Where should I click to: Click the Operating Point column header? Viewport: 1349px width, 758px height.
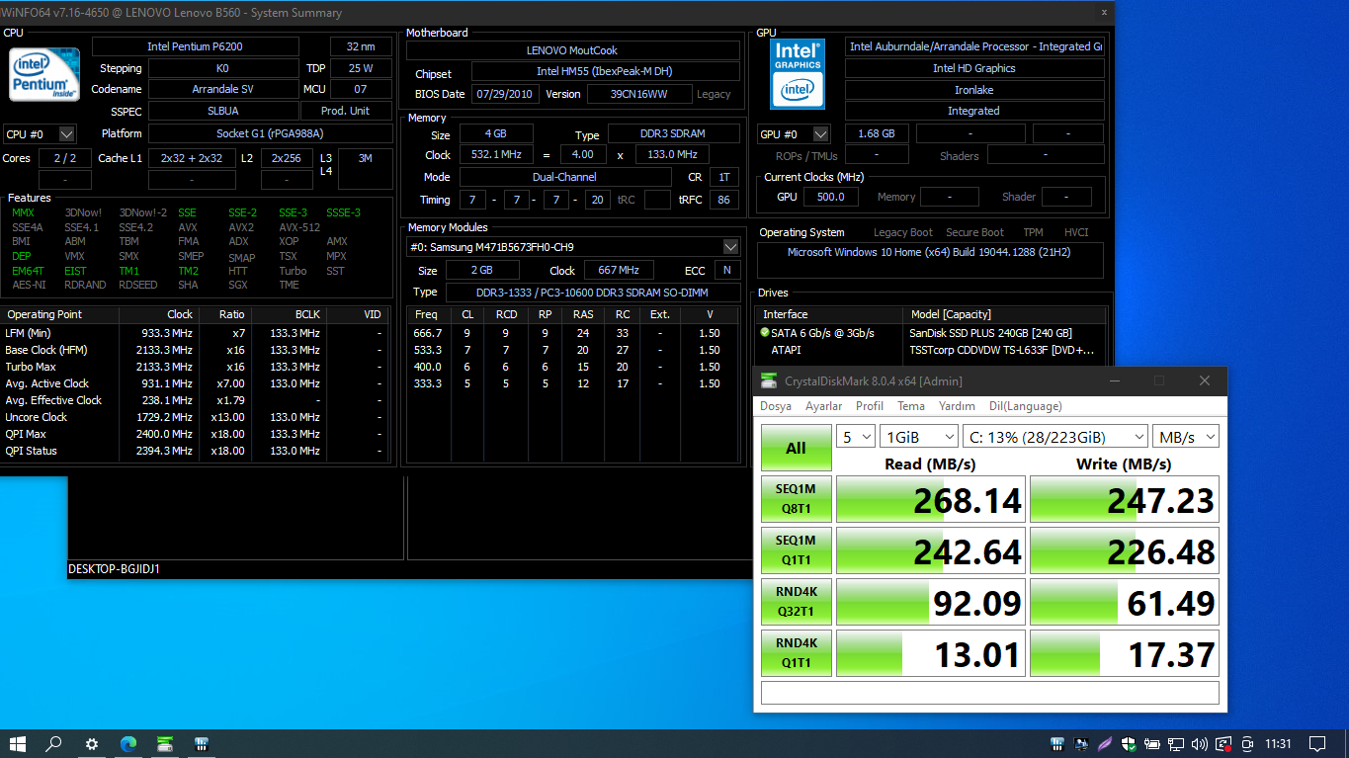pyautogui.click(x=60, y=314)
